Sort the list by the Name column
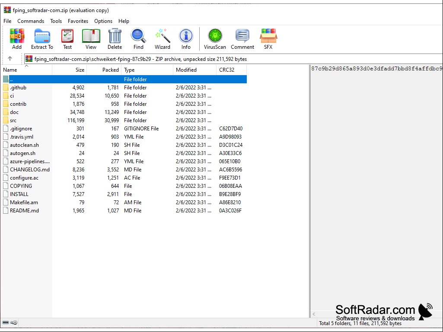443x332 pixels. (26, 70)
